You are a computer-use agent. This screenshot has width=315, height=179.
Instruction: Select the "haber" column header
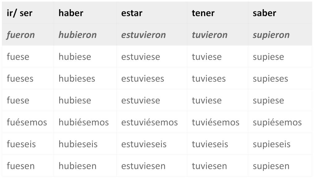[x=71, y=13]
